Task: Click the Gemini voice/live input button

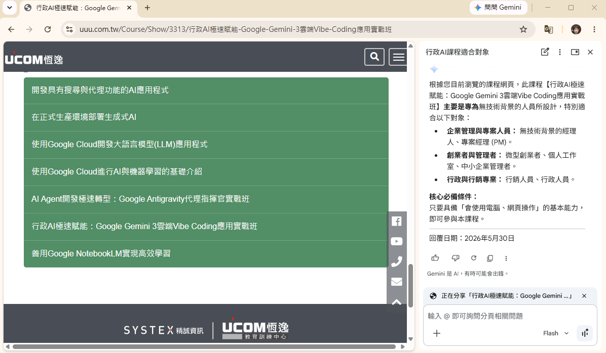Action: [585, 333]
